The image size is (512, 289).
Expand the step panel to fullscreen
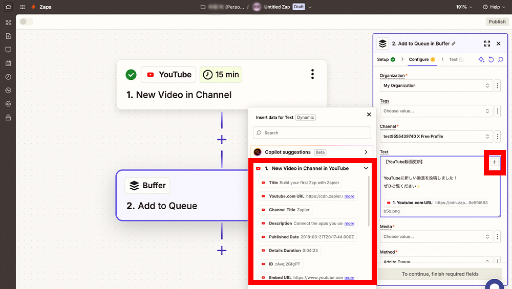point(487,43)
